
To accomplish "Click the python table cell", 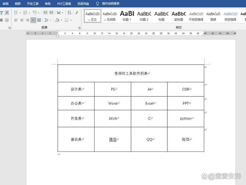I will tap(186, 119).
